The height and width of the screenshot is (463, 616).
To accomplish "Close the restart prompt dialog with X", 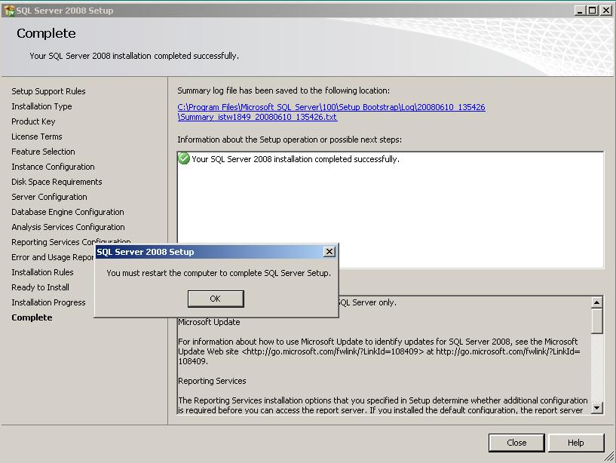I will coord(329,252).
